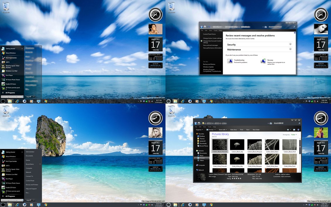The height and width of the screenshot is (207, 331).
Task: Select Computer in the Pictures library sidebar
Action: (202, 165)
